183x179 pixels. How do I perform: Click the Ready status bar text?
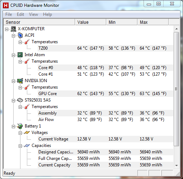point(9,173)
